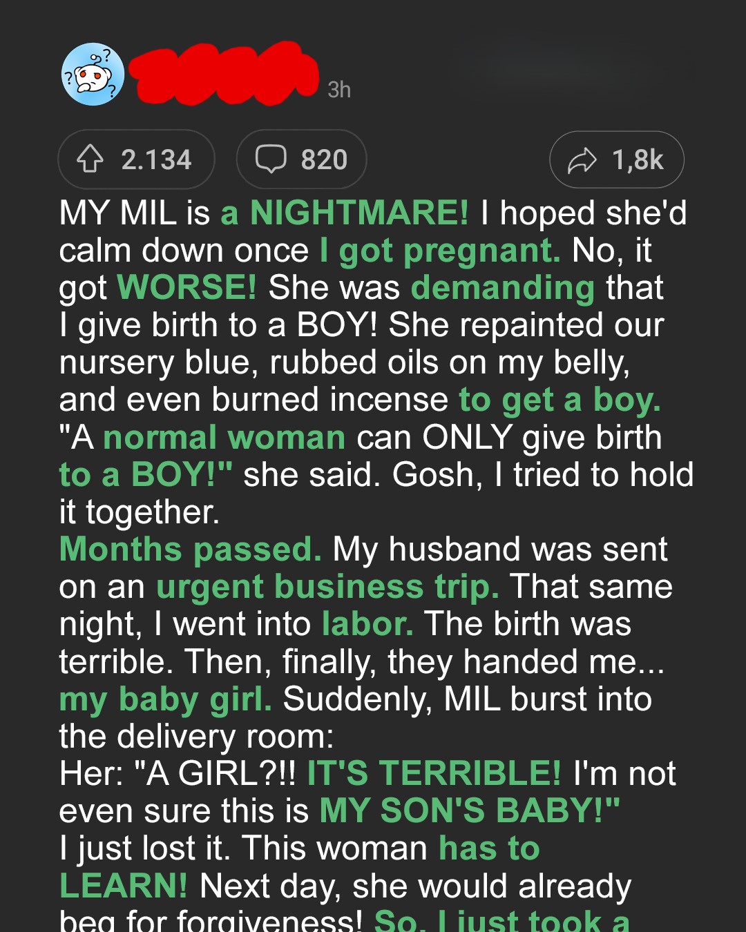Click the highlighted words "normal woman"

click(x=224, y=438)
